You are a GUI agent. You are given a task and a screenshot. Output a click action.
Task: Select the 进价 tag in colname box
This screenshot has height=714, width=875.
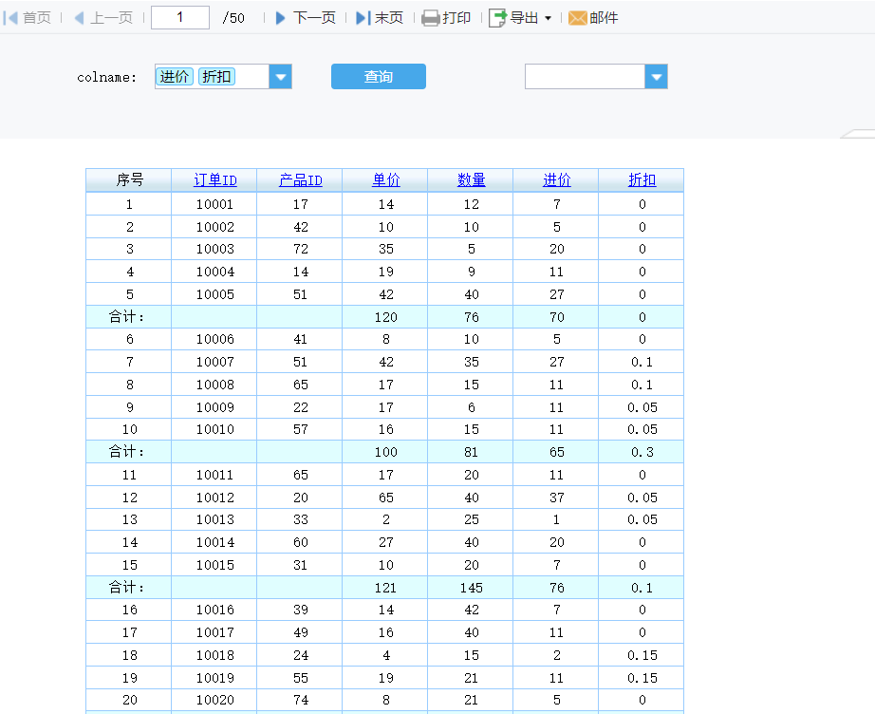click(x=174, y=77)
